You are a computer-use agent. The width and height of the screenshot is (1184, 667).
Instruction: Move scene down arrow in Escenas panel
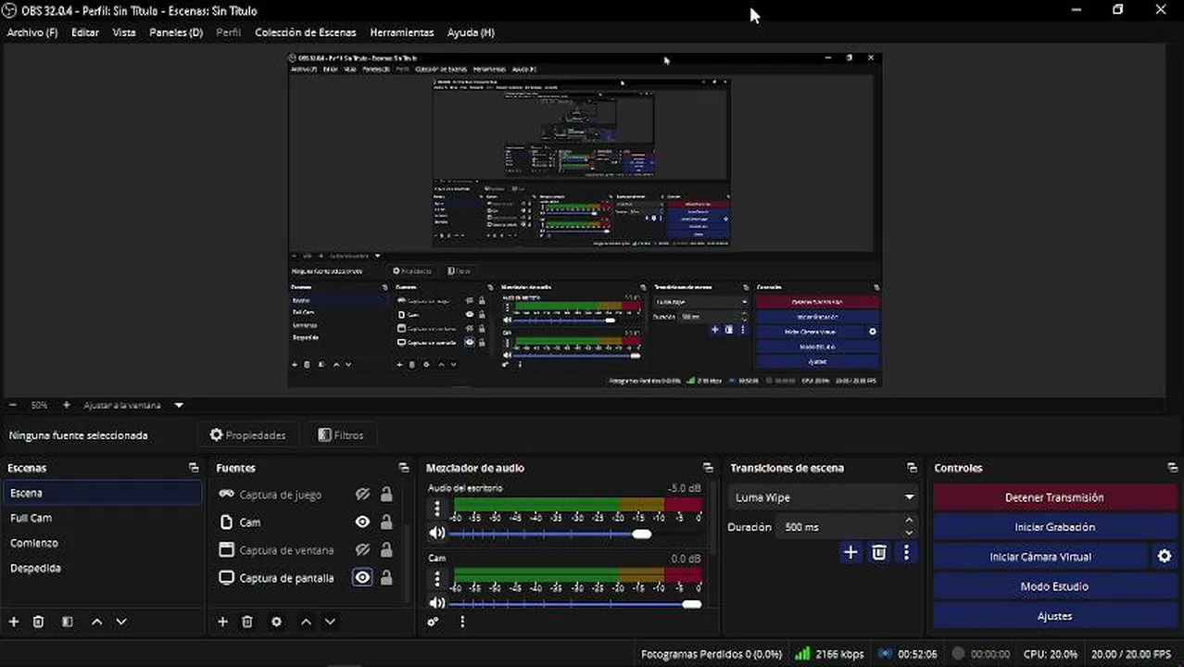click(120, 622)
